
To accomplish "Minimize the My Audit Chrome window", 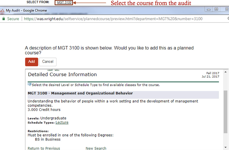I will point(209,9).
